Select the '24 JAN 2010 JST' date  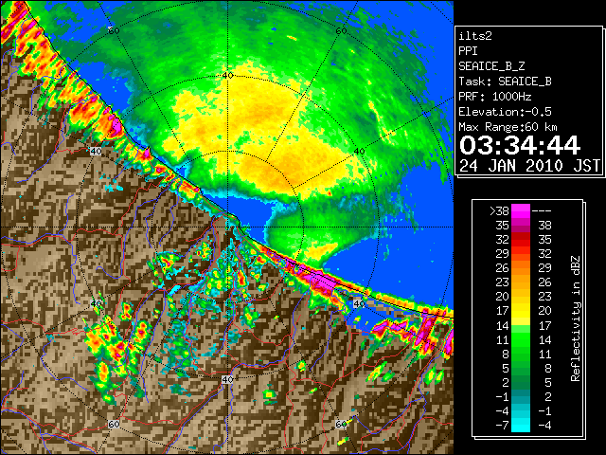click(529, 166)
